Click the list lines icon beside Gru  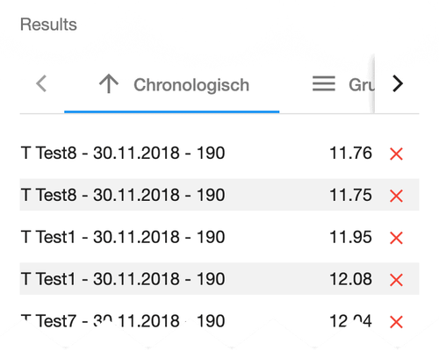(324, 83)
